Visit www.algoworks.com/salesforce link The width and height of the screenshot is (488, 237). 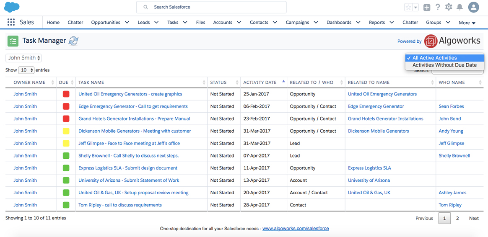tap(296, 228)
